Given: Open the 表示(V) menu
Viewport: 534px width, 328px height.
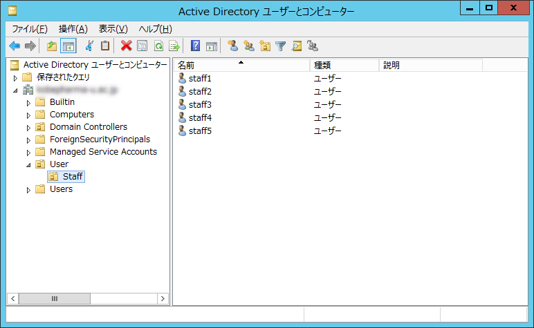Looking at the screenshot, I should coord(113,29).
